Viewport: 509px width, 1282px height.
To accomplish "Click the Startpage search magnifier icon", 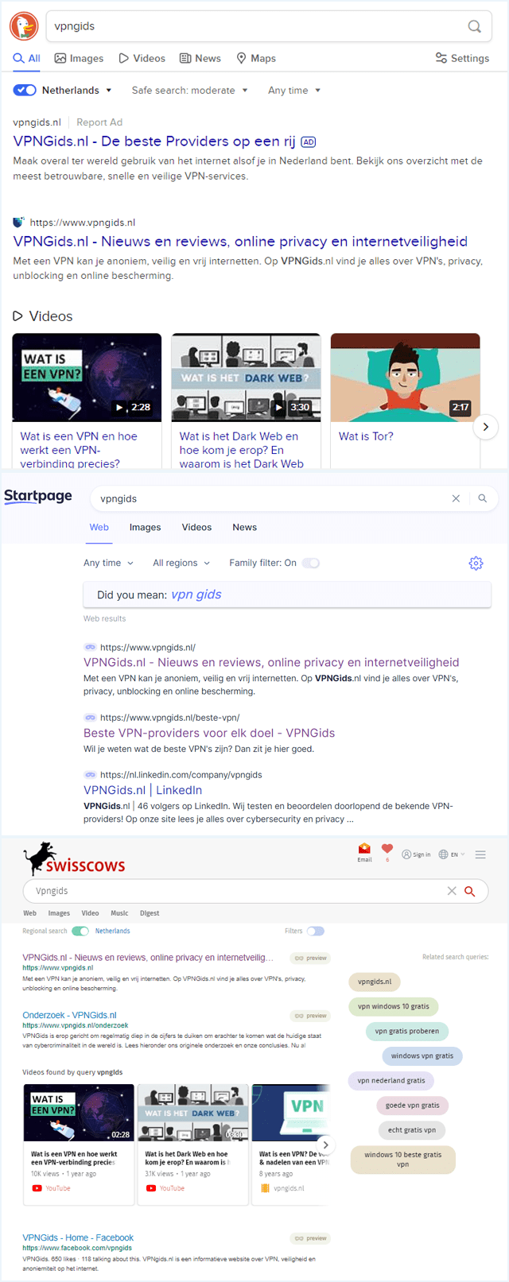I will (482, 498).
